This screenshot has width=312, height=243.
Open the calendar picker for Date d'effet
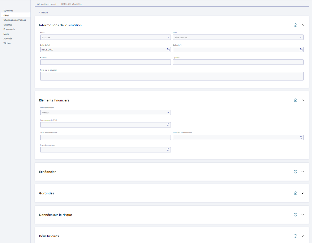pos(168,50)
